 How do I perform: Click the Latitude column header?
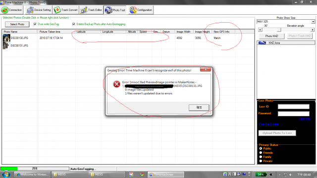[88, 32]
